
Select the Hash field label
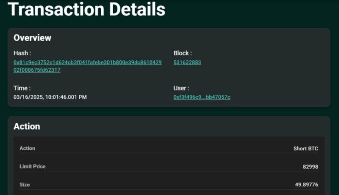[x=22, y=53]
